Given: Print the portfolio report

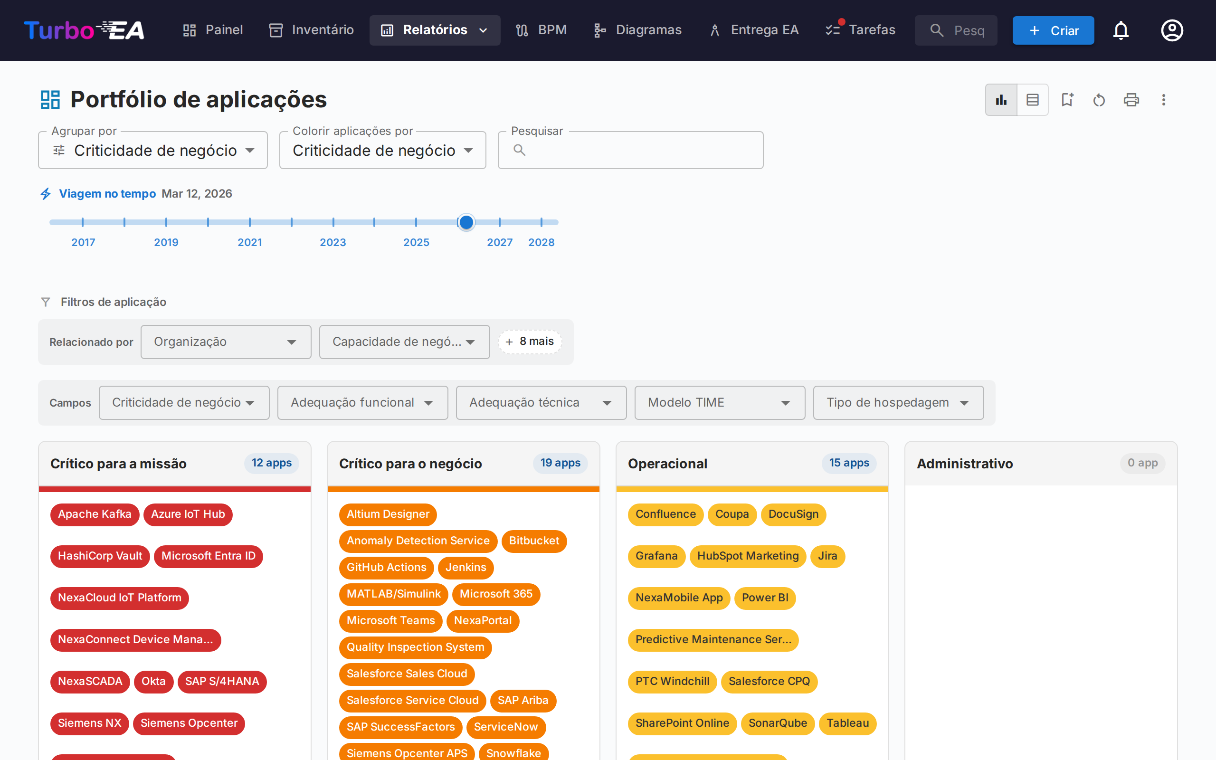Looking at the screenshot, I should coord(1131,100).
